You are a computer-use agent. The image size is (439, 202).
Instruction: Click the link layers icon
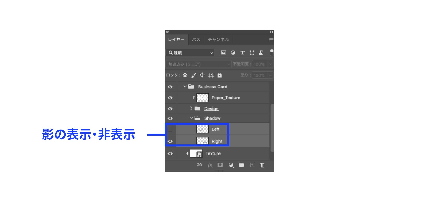(x=199, y=165)
